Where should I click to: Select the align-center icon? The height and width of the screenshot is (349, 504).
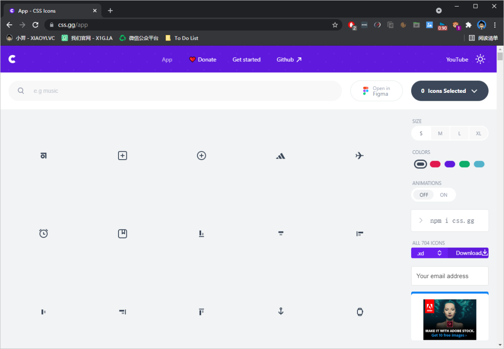click(280, 233)
